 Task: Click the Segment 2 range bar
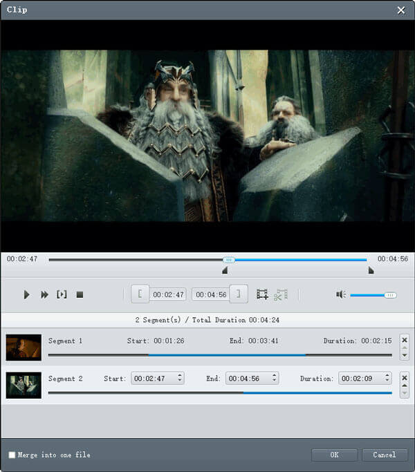tap(220, 393)
